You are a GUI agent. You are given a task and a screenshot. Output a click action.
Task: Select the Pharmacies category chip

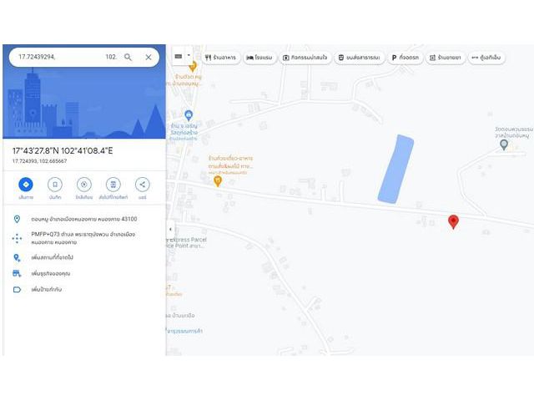click(x=446, y=58)
